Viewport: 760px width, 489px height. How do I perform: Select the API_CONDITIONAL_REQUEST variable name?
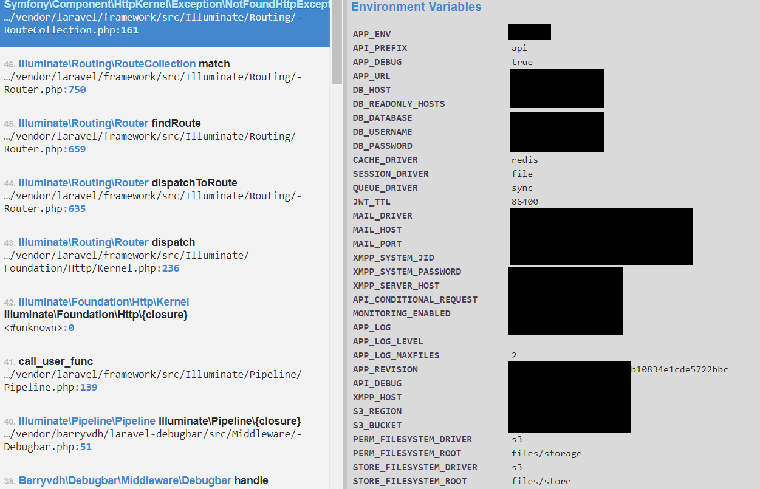click(x=416, y=299)
